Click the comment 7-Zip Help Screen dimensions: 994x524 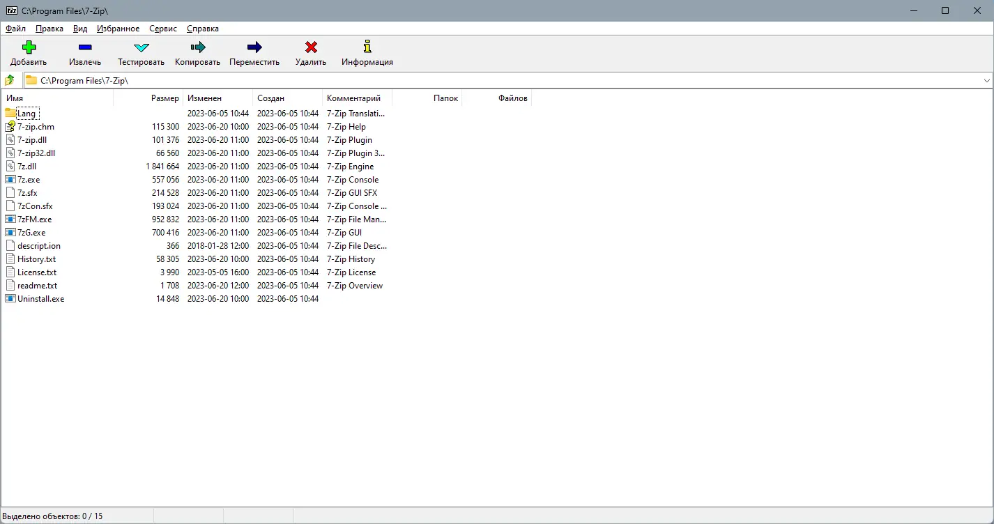click(346, 126)
